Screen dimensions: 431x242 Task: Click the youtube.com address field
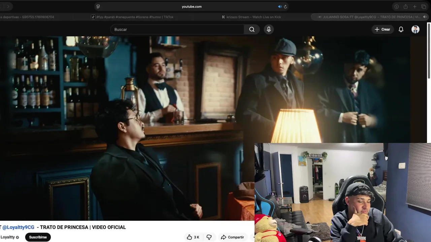point(192,6)
